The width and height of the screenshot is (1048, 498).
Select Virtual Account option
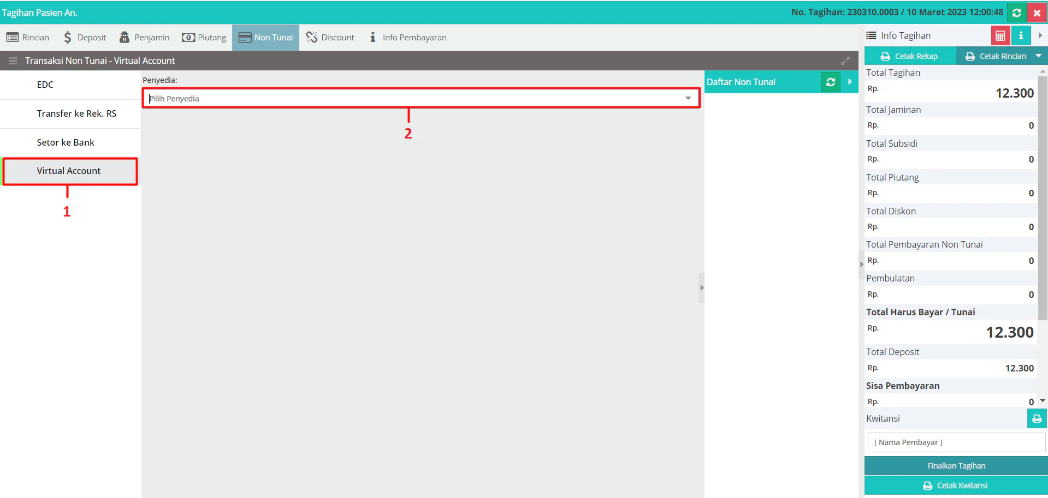pos(70,171)
